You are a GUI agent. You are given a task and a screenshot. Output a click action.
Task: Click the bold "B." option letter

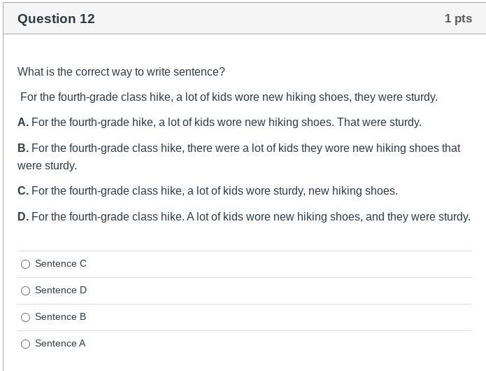click(x=23, y=148)
